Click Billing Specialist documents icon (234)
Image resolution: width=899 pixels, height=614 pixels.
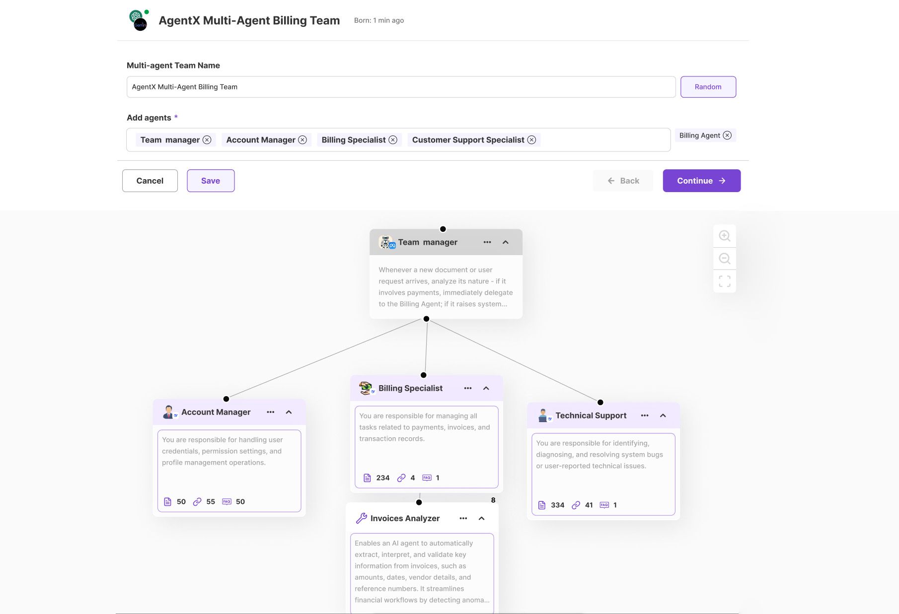point(367,478)
